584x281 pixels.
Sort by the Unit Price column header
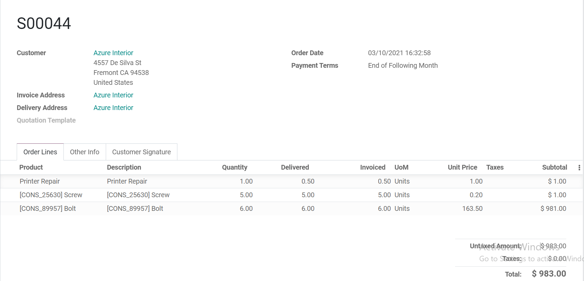(462, 167)
